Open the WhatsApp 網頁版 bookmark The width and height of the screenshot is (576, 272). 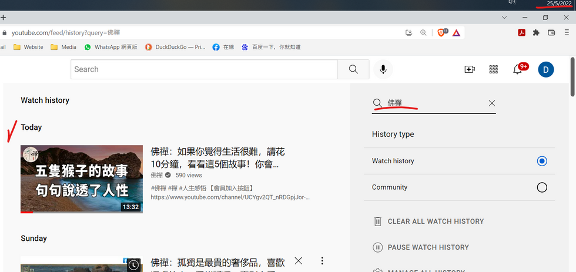click(111, 47)
